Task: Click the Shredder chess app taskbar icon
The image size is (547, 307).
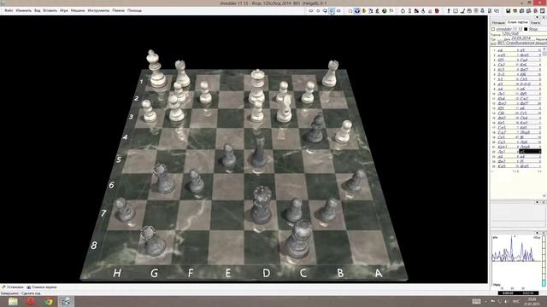Action: (x=66, y=301)
